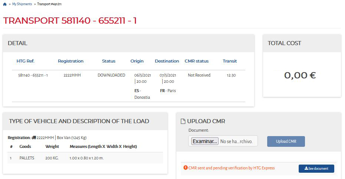Click the Registration column header
This screenshot has height=179, width=345.
(x=71, y=61)
